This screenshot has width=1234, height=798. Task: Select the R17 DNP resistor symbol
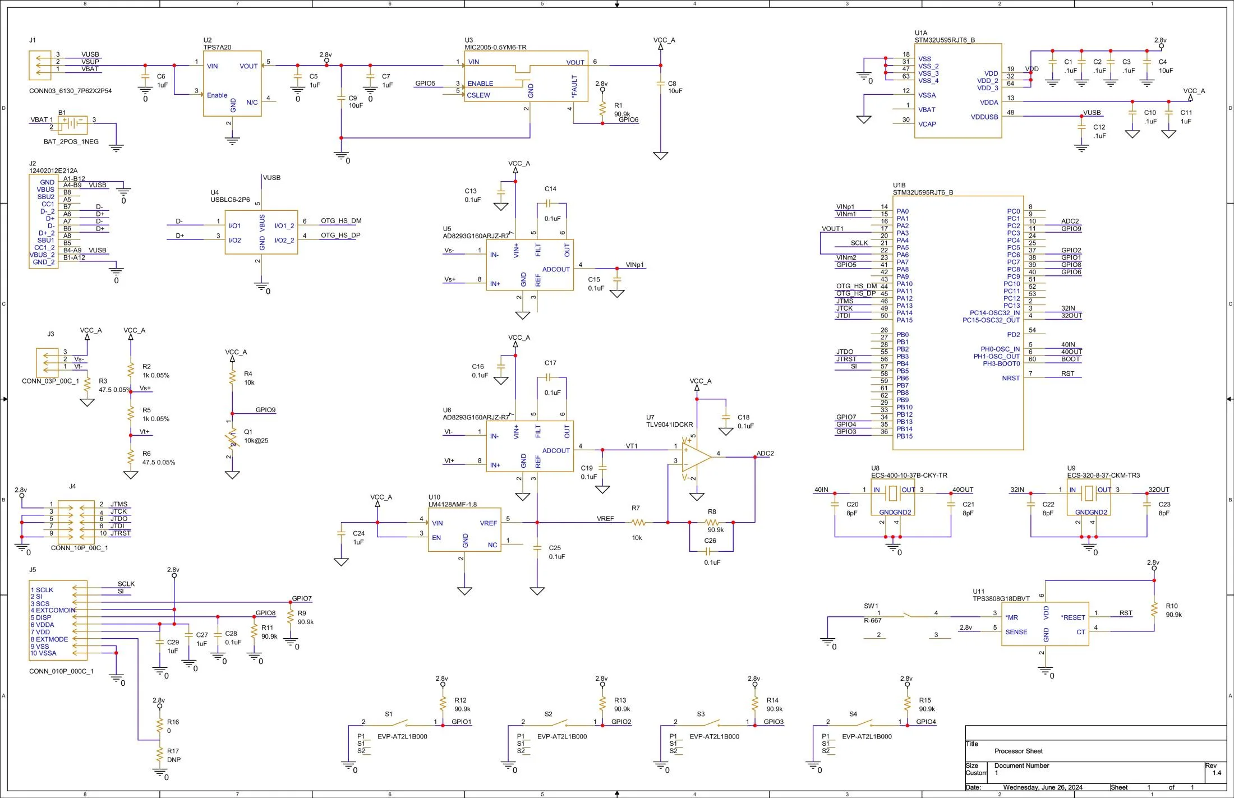159,755
